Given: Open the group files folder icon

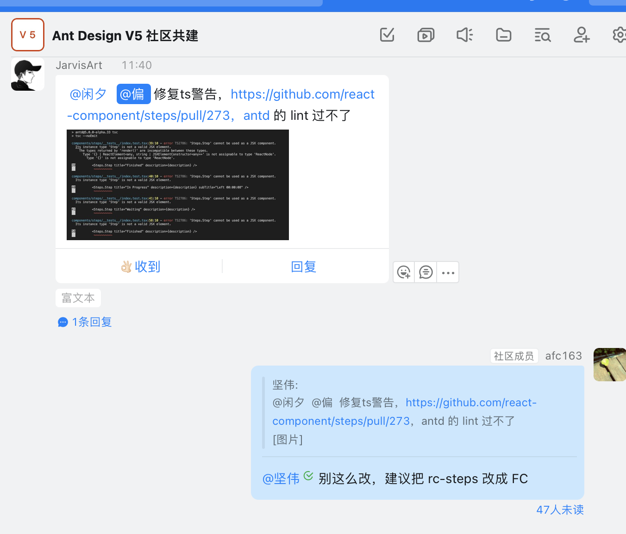Looking at the screenshot, I should [504, 35].
